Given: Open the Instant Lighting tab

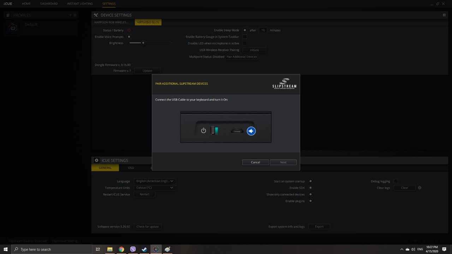Looking at the screenshot, I should click(x=80, y=4).
